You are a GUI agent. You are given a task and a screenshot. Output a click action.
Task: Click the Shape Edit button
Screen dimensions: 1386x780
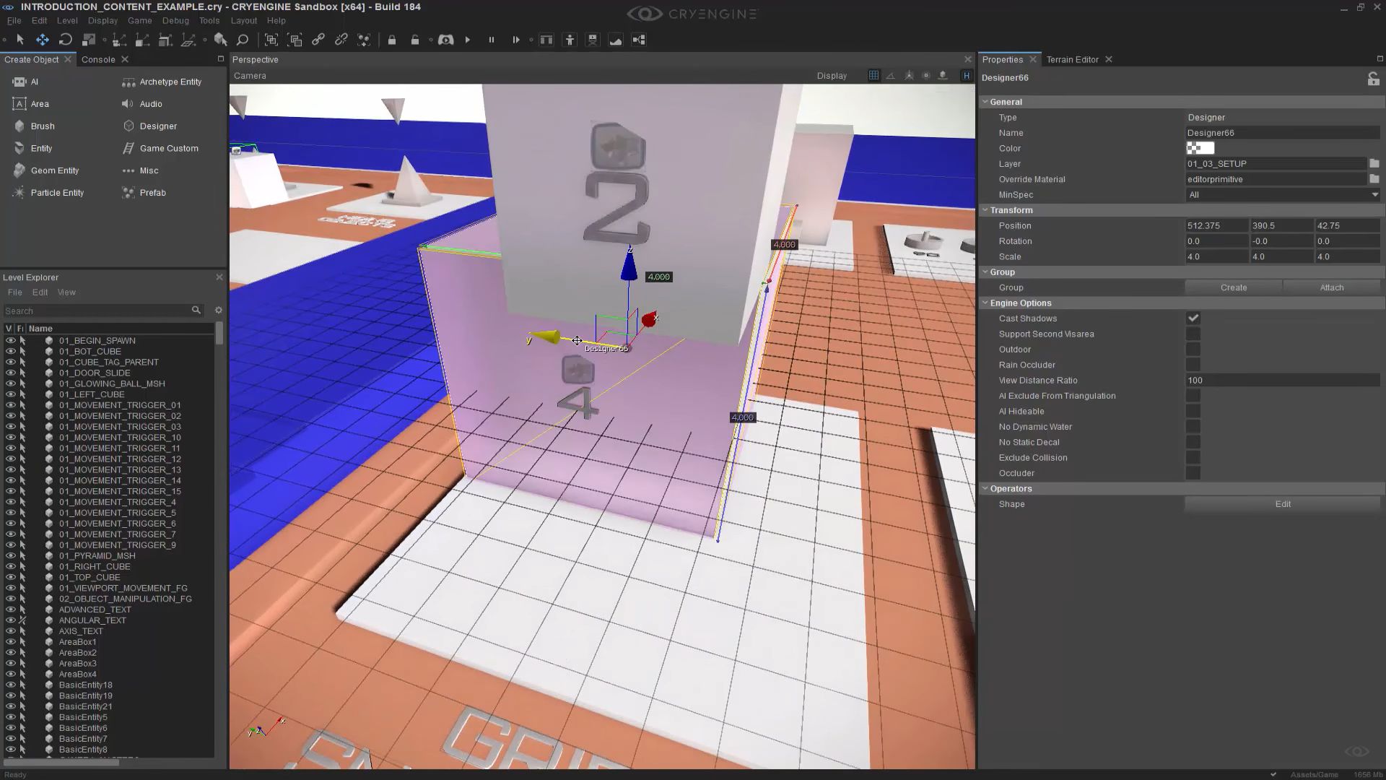[x=1282, y=504]
